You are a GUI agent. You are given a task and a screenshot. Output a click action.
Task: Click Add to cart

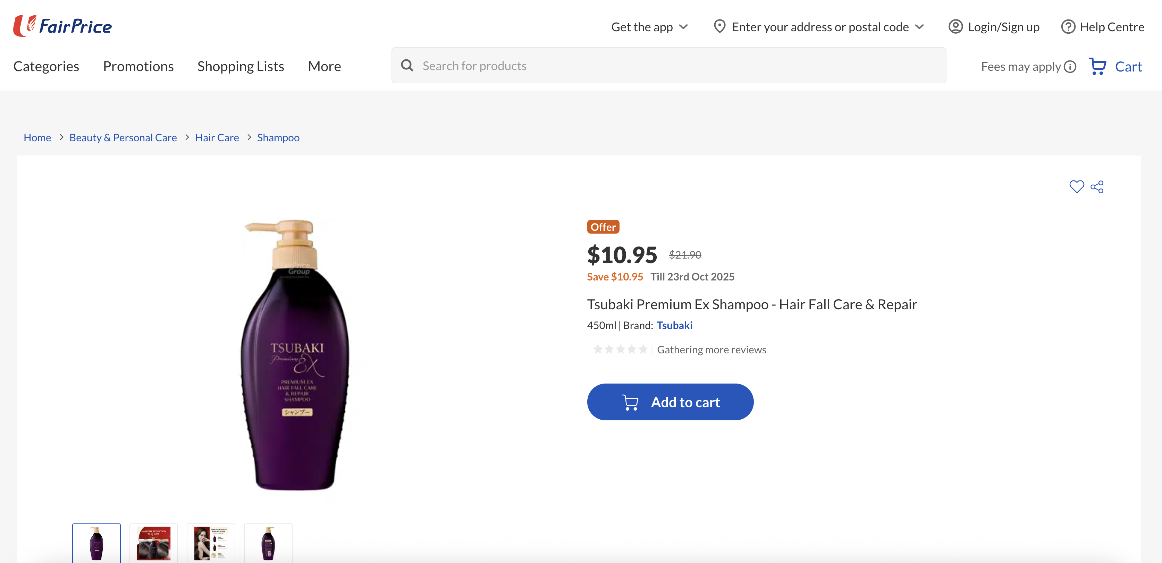pyautogui.click(x=670, y=402)
